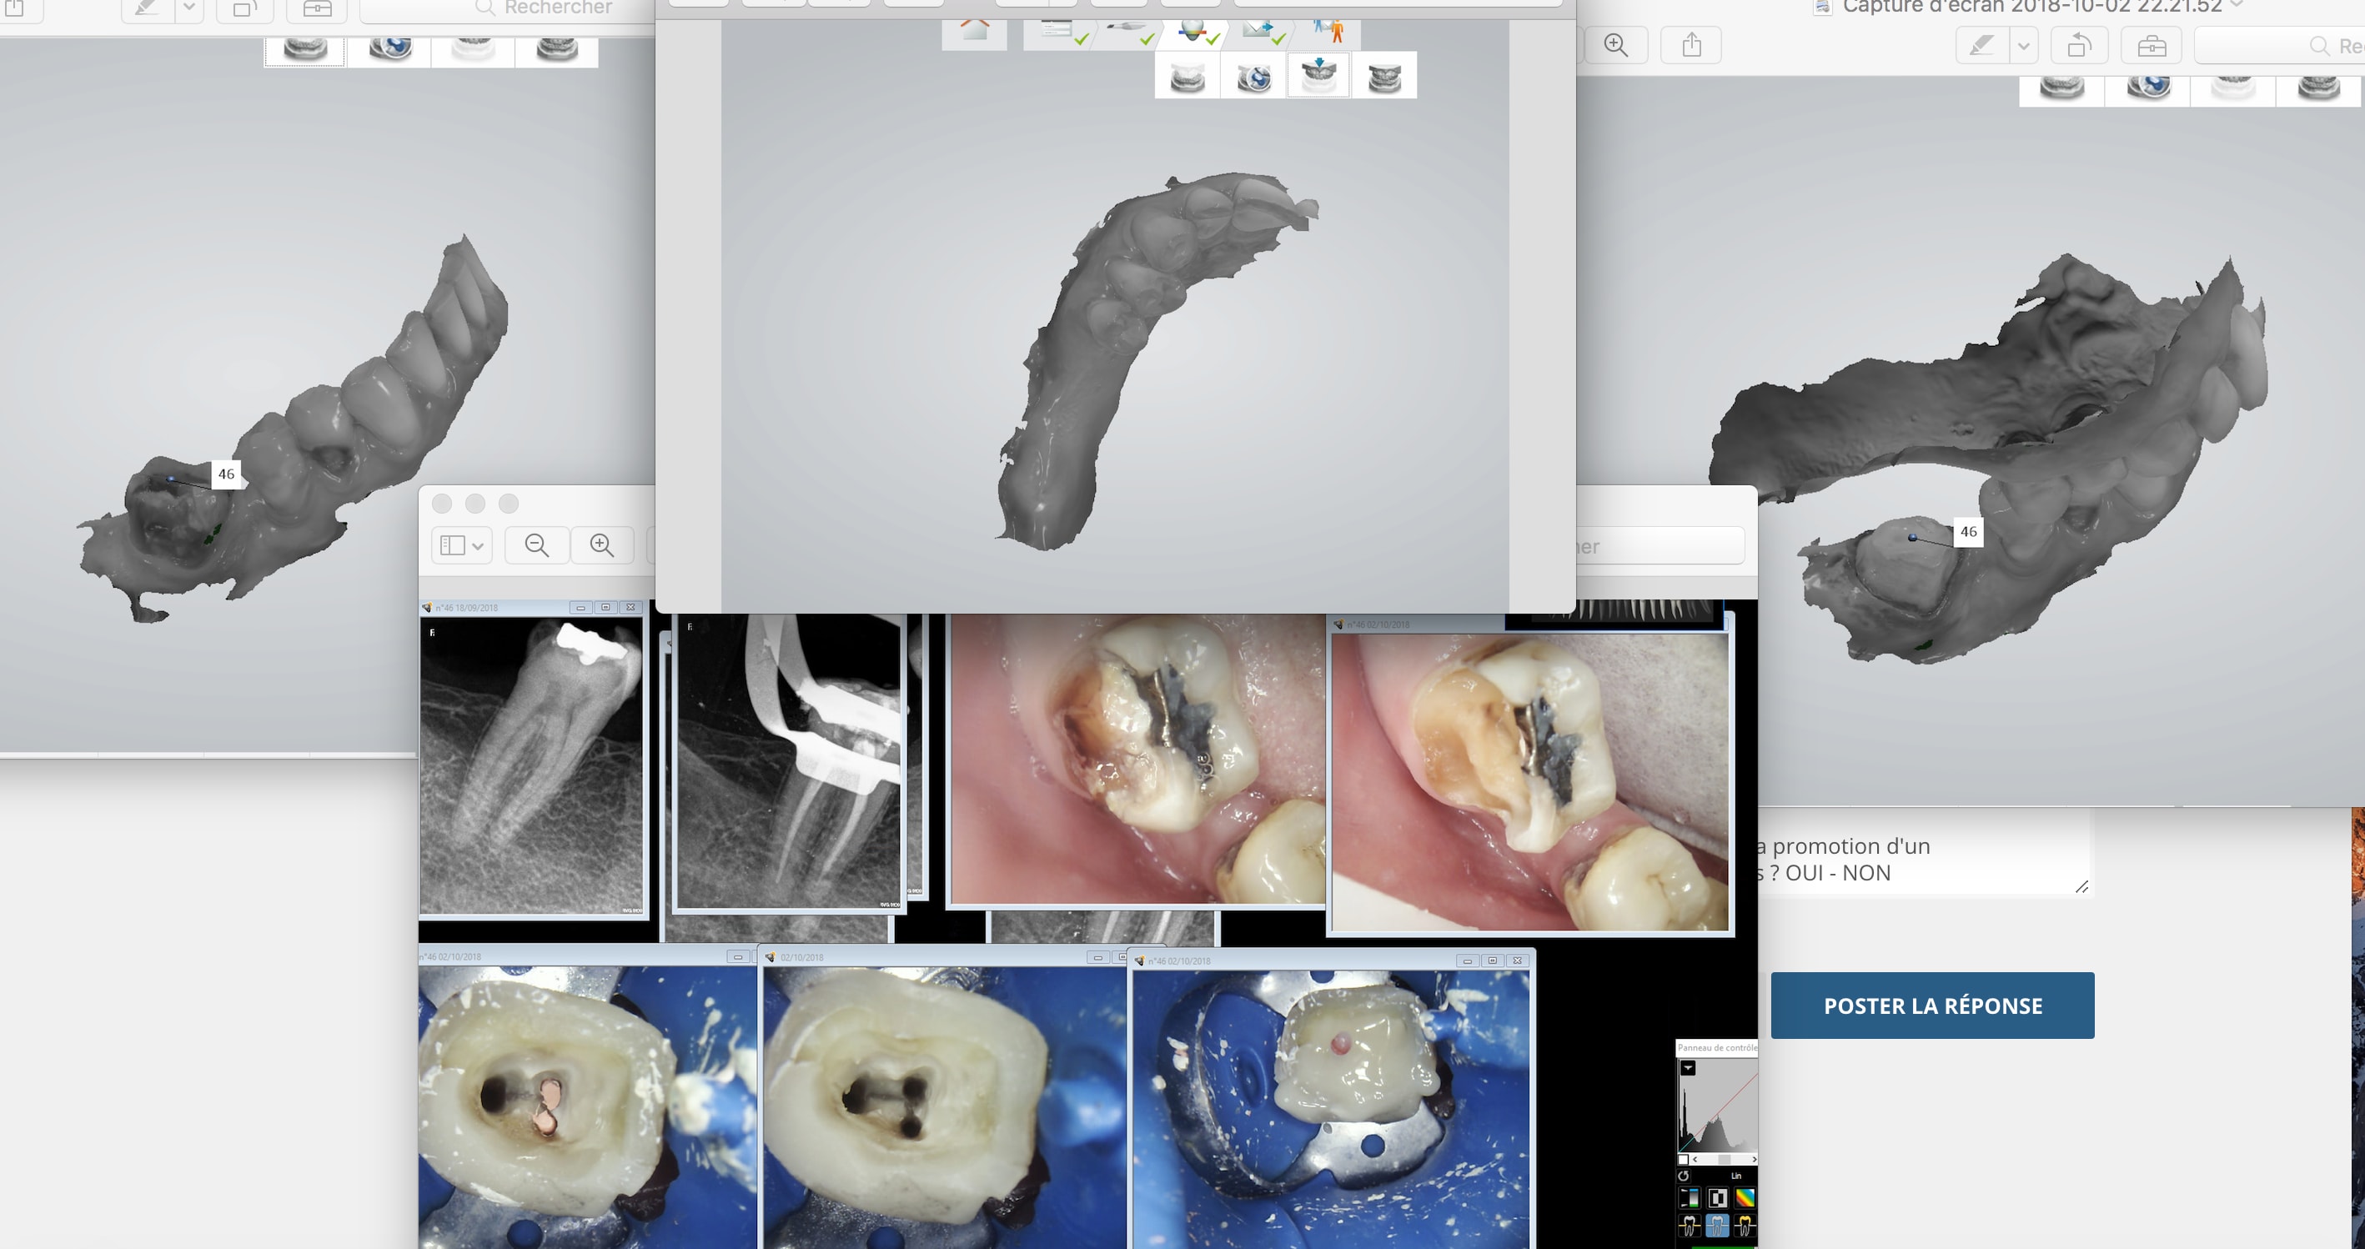
Task: Select the red-pin tooth photo thumbnail
Action: (x=1331, y=1101)
